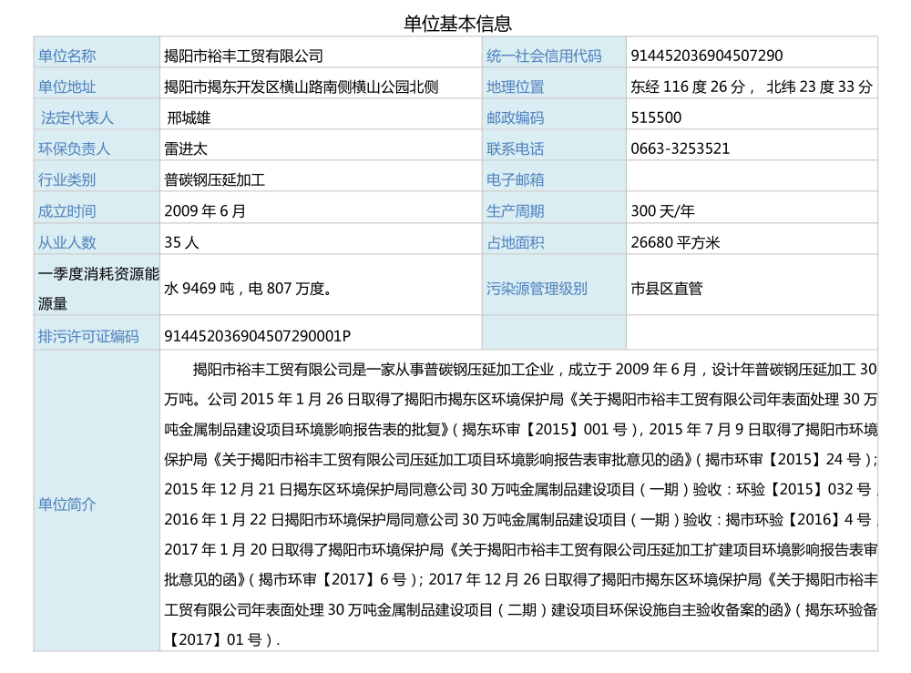
Task: Click postal code 515500
Action: [x=656, y=117]
